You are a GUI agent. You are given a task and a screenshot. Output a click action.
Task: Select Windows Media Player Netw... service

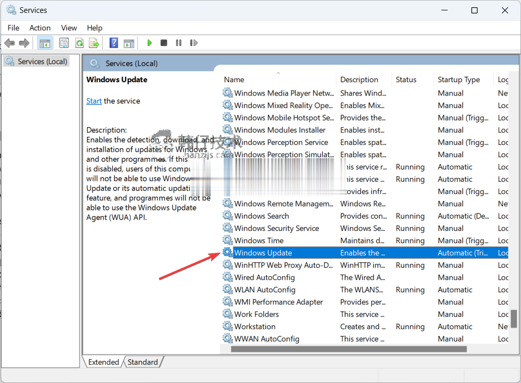pyautogui.click(x=284, y=93)
